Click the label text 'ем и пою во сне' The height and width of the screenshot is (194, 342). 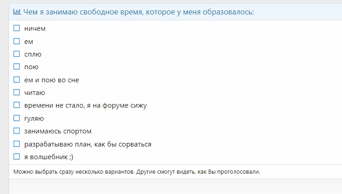click(51, 80)
